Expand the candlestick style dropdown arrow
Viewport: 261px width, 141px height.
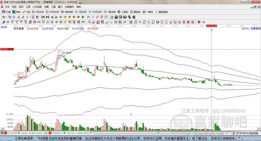(x=30, y=17)
